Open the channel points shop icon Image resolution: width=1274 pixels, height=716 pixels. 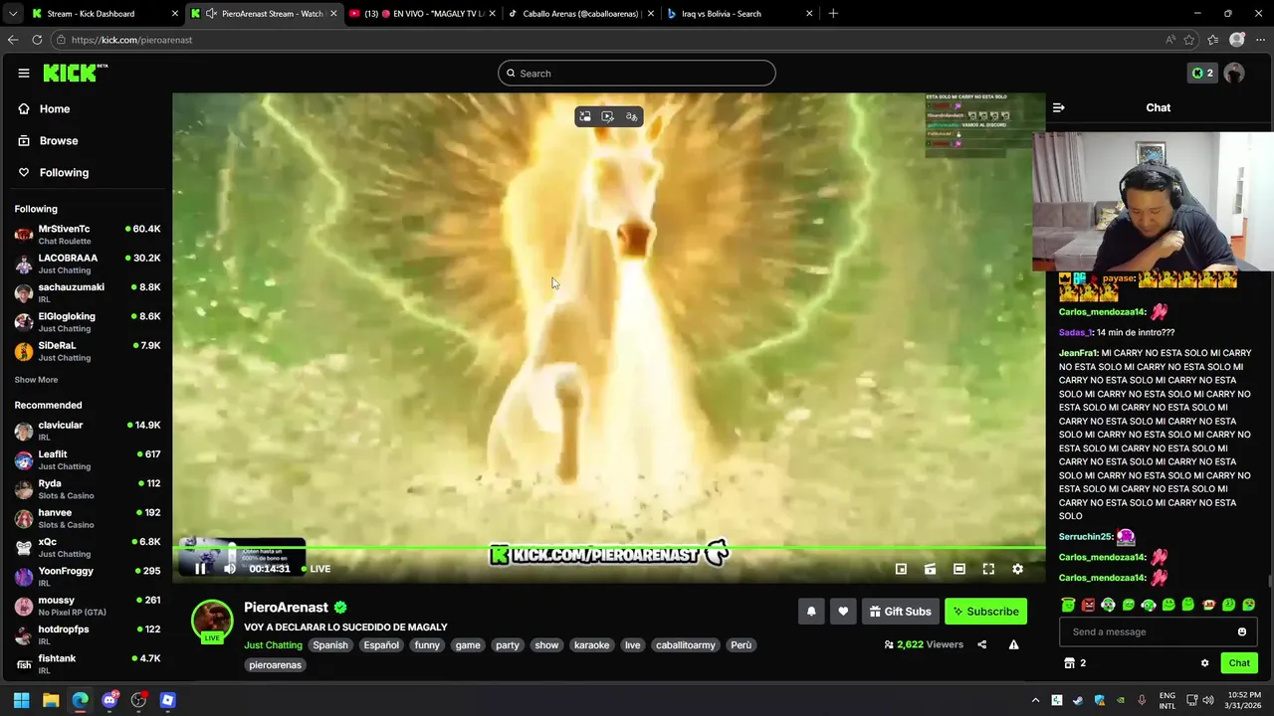(1070, 663)
